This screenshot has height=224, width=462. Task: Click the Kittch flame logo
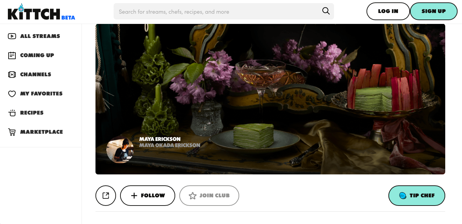pos(41,12)
